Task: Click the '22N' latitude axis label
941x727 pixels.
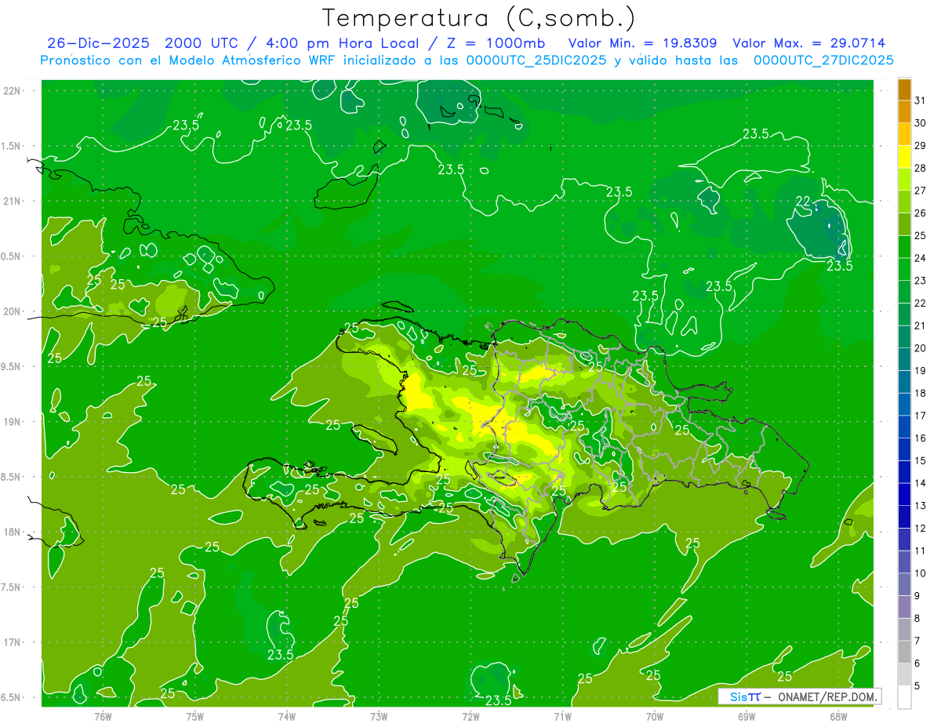Action: coord(13,91)
